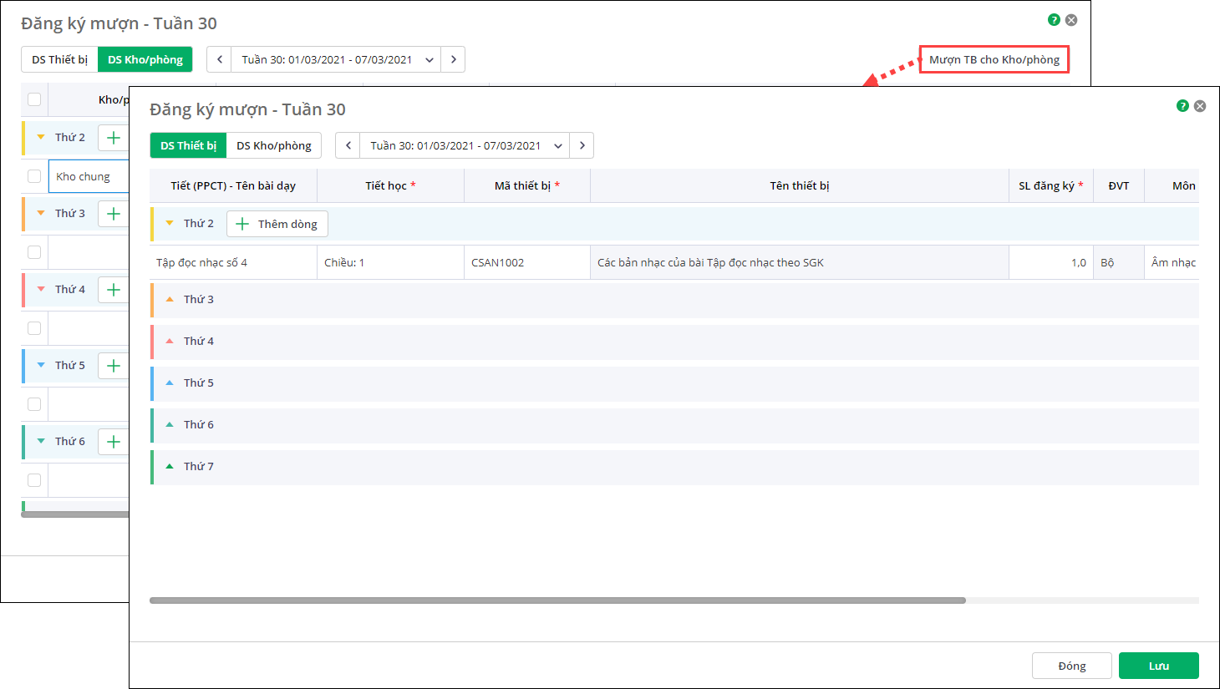
Task: Click Mượn TB cho Kho/phòng link
Action: [994, 59]
